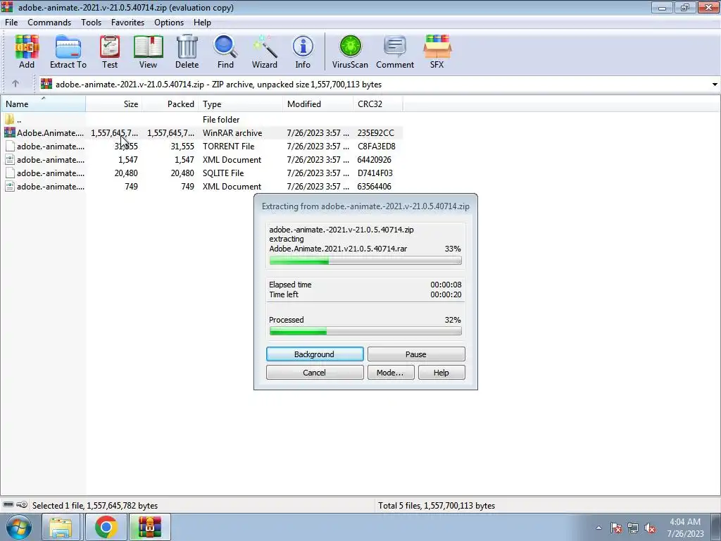721x541 pixels.
Task: Open the Help menu
Action: (x=202, y=22)
